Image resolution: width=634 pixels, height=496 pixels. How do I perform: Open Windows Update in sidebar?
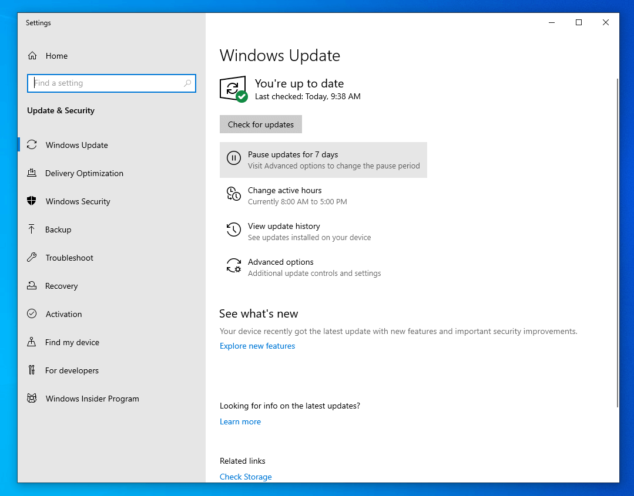point(112,144)
